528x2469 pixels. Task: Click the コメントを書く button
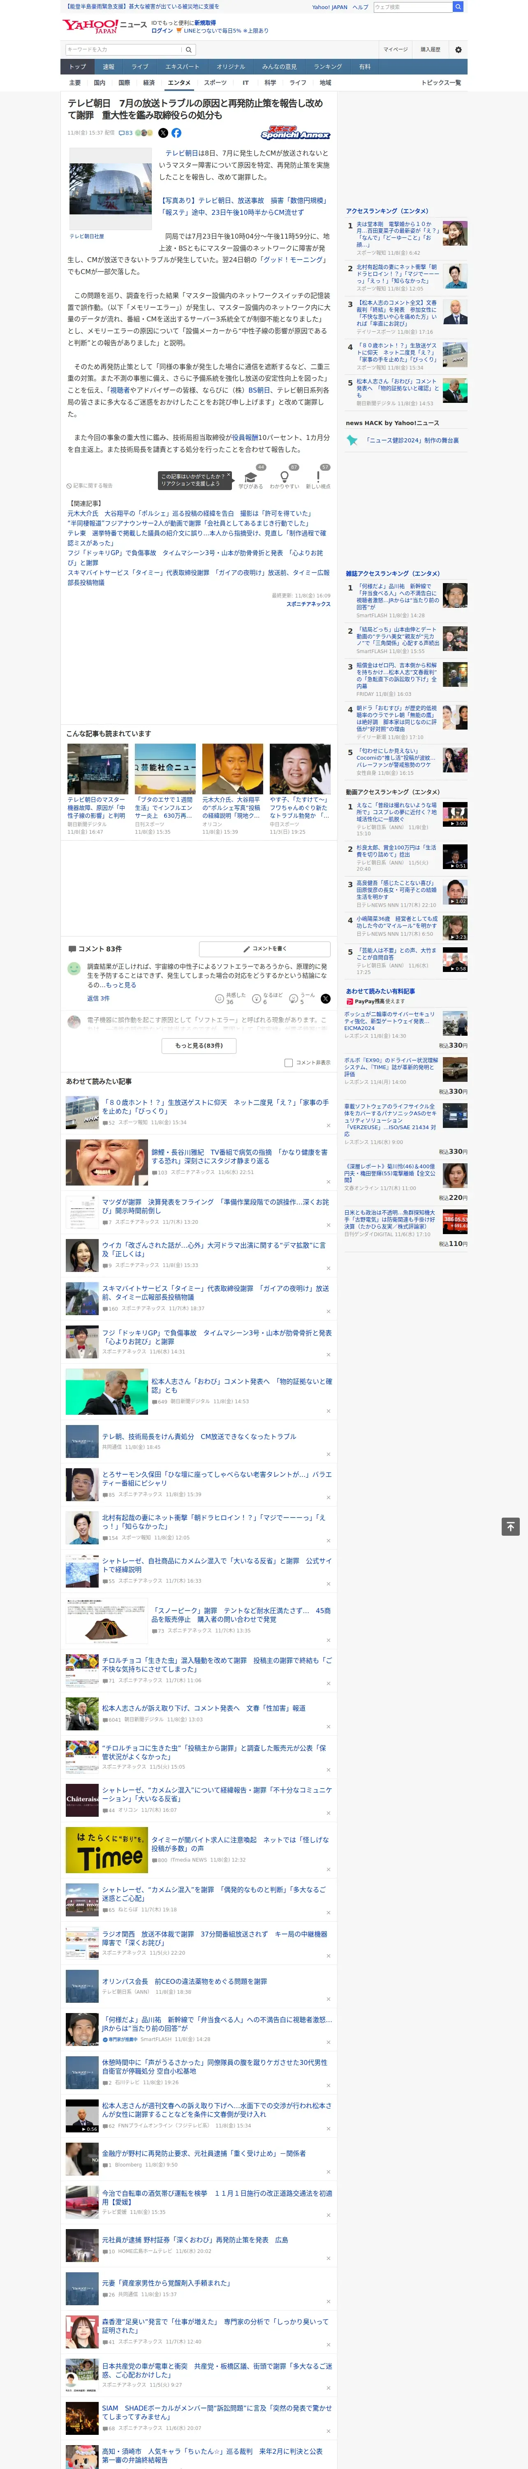pos(264,948)
